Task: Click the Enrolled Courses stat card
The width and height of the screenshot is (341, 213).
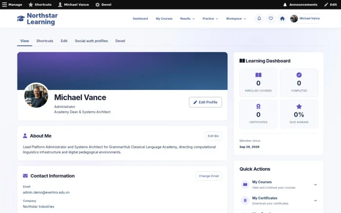Action: pyautogui.click(x=258, y=83)
